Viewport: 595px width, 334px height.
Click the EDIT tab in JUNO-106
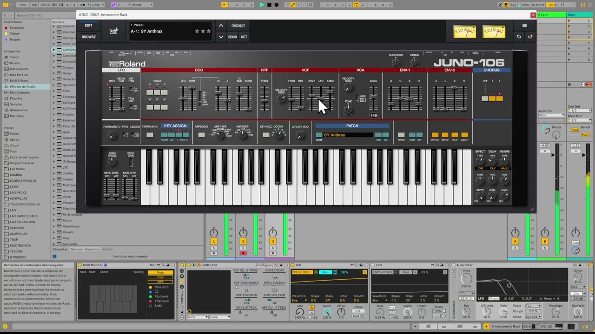(88, 26)
